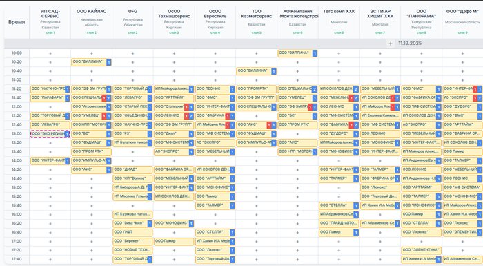Click blue badge on 10:00 ООО "ВИЛЛИНА" card

coord(315,53)
